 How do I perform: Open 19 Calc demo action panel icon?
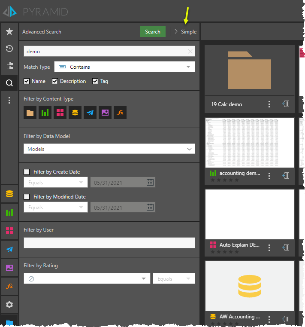point(286,104)
